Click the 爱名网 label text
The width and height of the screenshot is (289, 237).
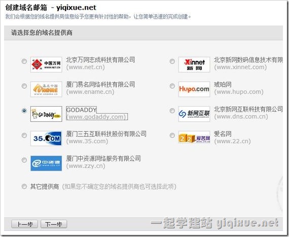click(223, 134)
